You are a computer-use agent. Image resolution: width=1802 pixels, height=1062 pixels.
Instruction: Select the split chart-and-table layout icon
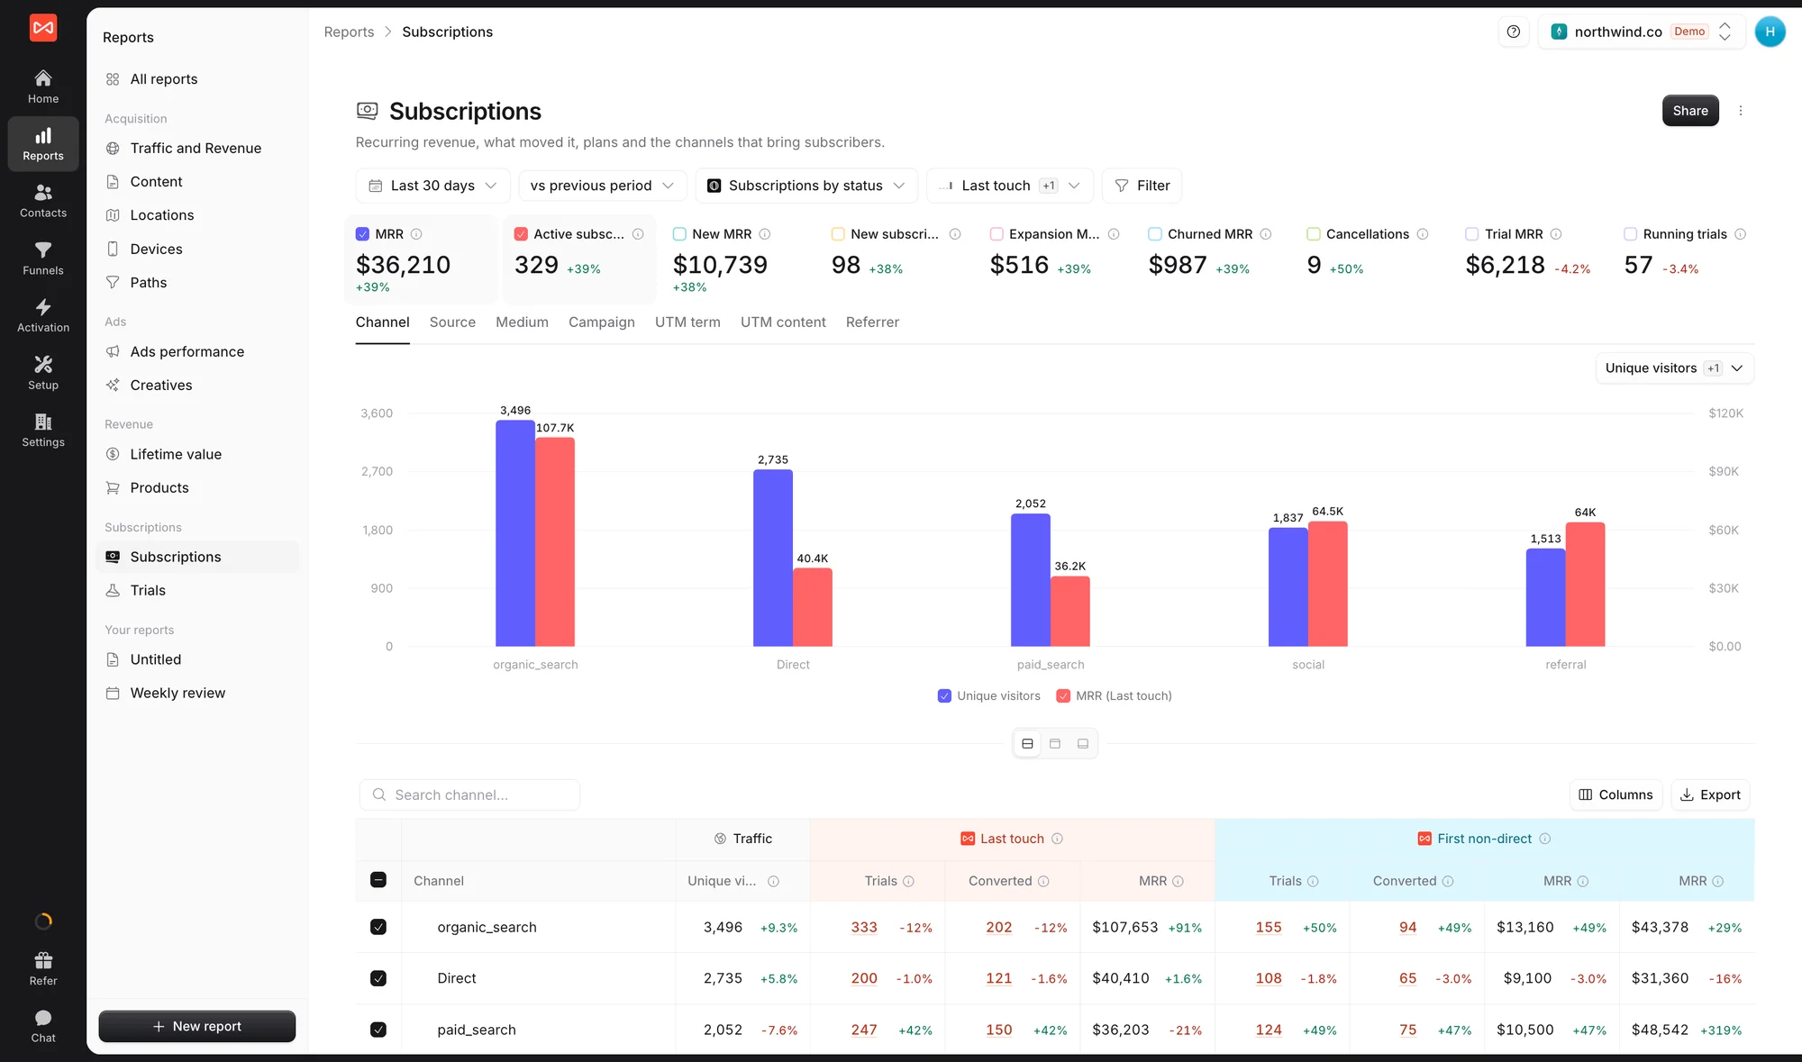coord(1027,744)
